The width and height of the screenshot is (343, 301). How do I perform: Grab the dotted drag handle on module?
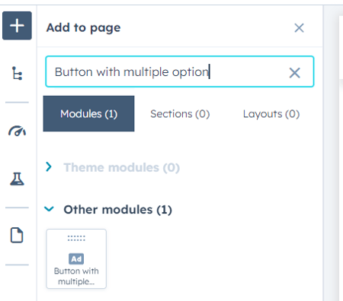click(76, 238)
